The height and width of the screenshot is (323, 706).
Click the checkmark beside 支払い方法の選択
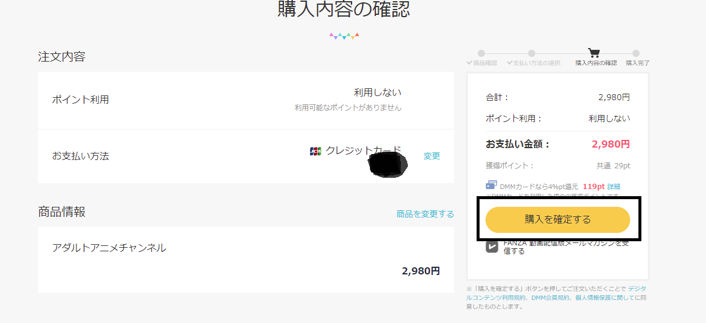point(510,63)
